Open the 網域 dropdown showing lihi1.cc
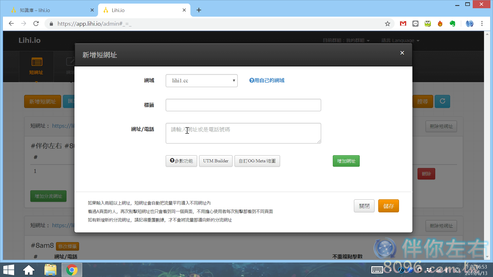 tap(202, 81)
